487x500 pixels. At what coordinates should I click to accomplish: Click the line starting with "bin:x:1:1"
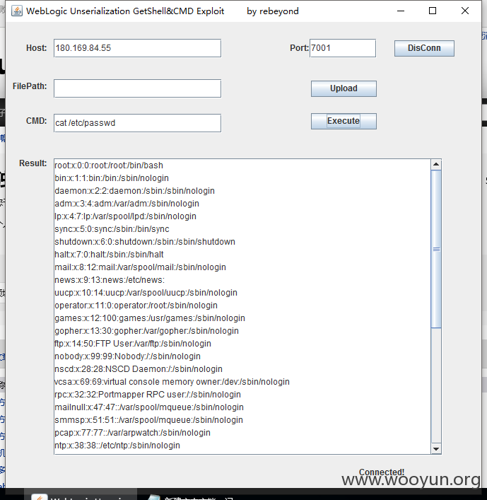[112, 178]
